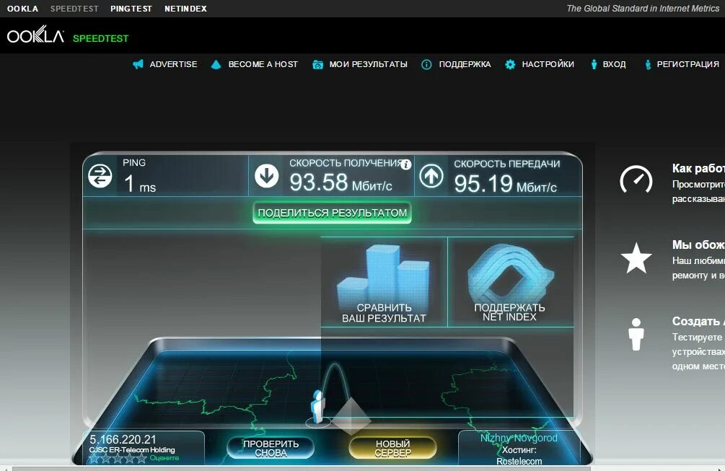Click the person login icon
Viewport: 725px width, 471px height.
(594, 64)
